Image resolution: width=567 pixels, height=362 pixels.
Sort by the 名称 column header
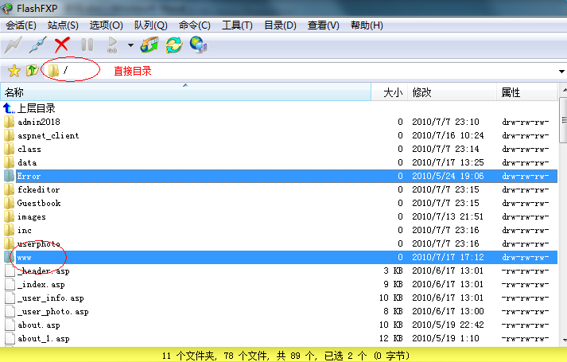pos(14,93)
